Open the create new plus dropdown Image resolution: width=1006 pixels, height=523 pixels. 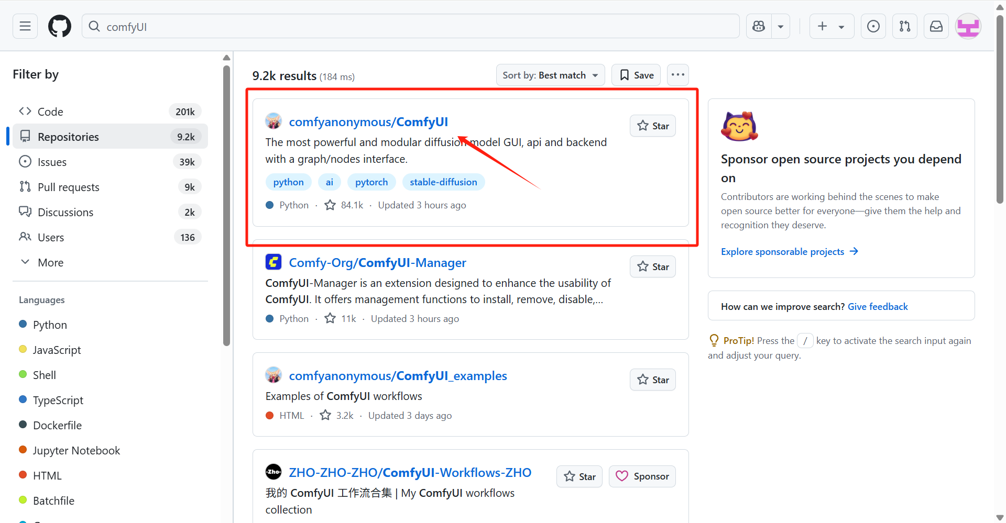(832, 26)
